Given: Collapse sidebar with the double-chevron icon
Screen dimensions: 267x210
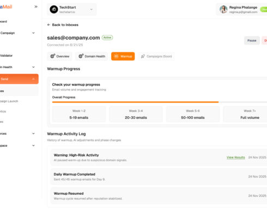Looking at the screenshot, I should coord(36,7).
